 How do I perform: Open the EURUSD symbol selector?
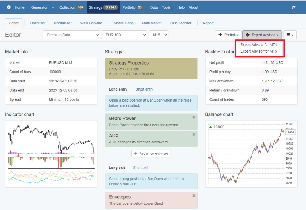pyautogui.click(x=124, y=35)
